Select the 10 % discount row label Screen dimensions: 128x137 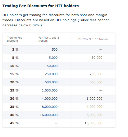pyautogui.click(x=14, y=66)
